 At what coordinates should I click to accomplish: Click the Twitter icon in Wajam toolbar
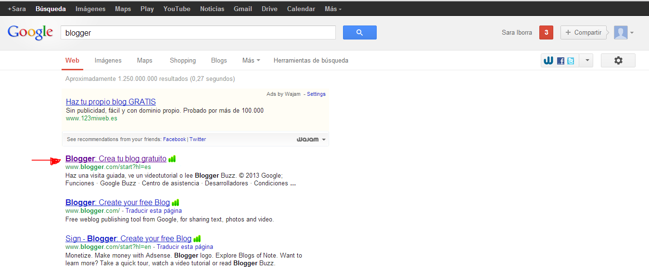[571, 61]
